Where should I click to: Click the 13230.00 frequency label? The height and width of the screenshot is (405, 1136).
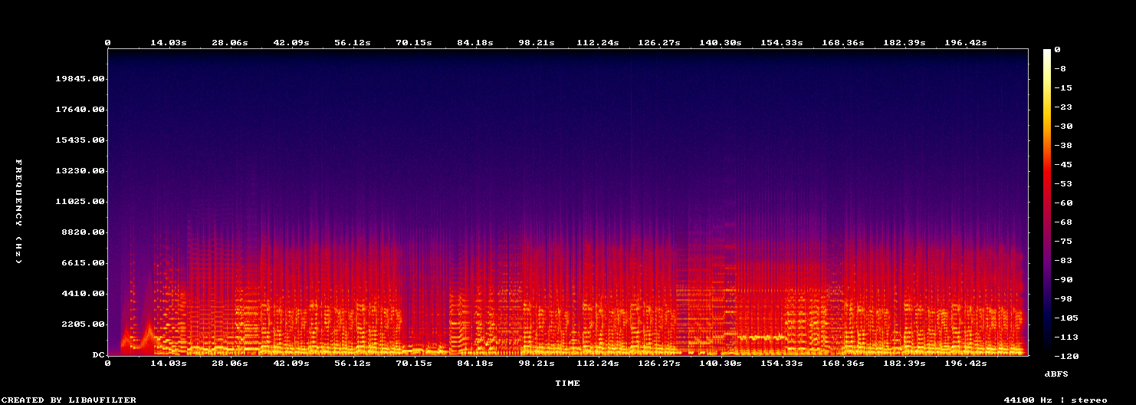pos(80,171)
